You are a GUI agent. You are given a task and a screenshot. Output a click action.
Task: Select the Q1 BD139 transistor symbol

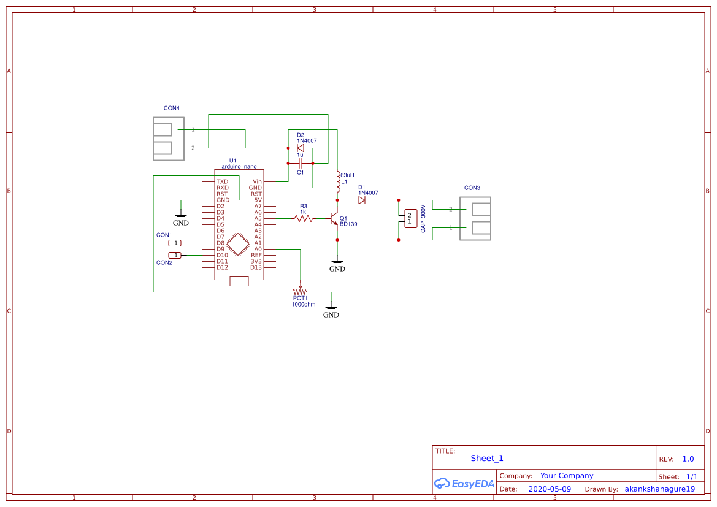[x=334, y=219]
